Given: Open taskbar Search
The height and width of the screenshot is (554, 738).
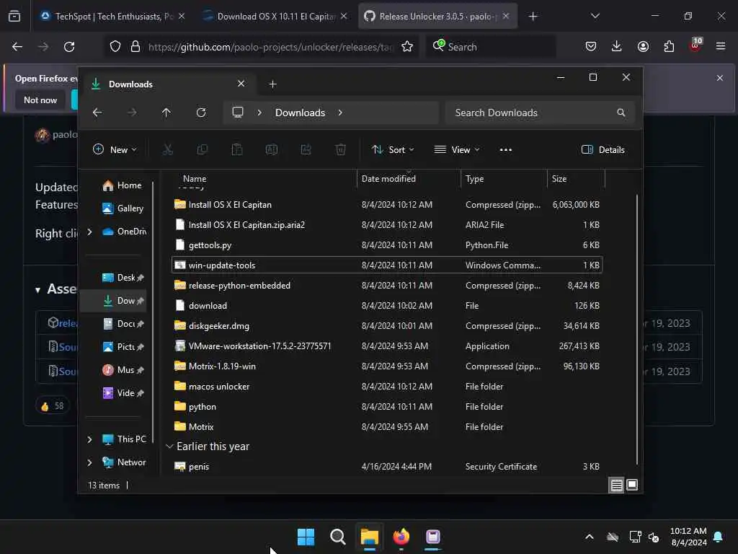Looking at the screenshot, I should [x=337, y=537].
